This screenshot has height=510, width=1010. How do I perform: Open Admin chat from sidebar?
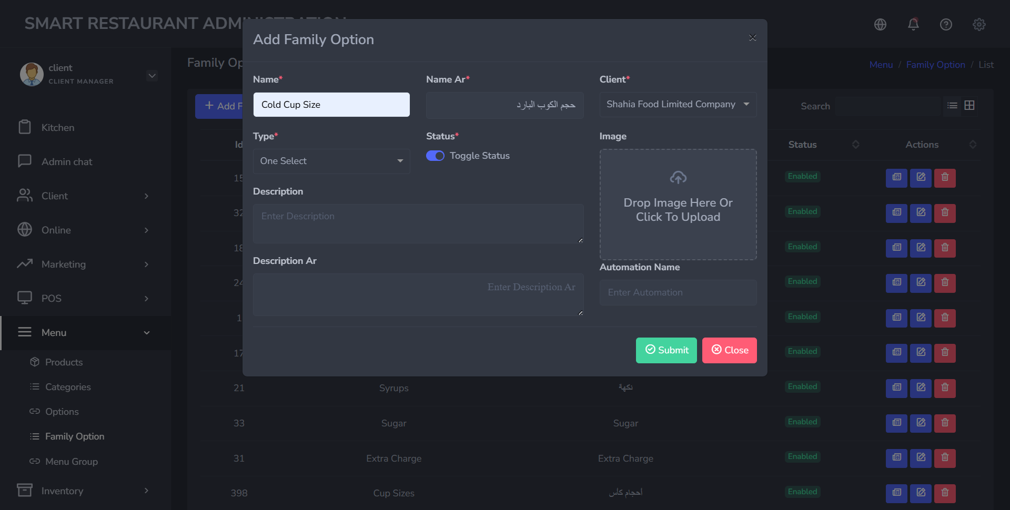point(67,161)
